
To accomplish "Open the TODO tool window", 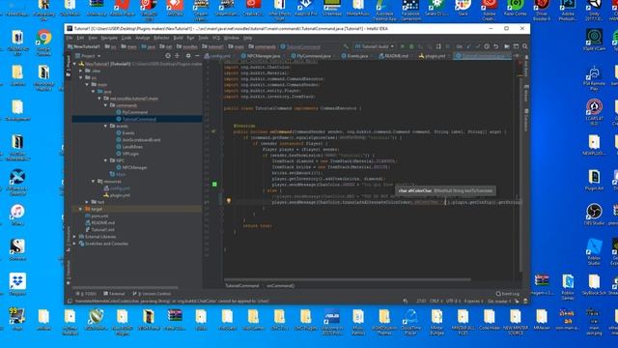I will click(86, 294).
